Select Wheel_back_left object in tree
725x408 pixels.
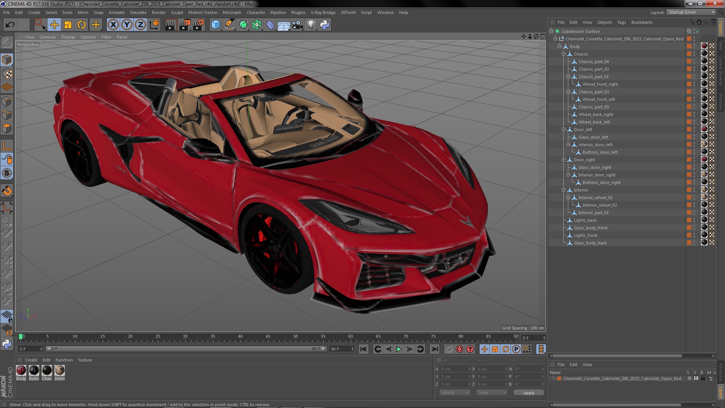tap(594, 122)
